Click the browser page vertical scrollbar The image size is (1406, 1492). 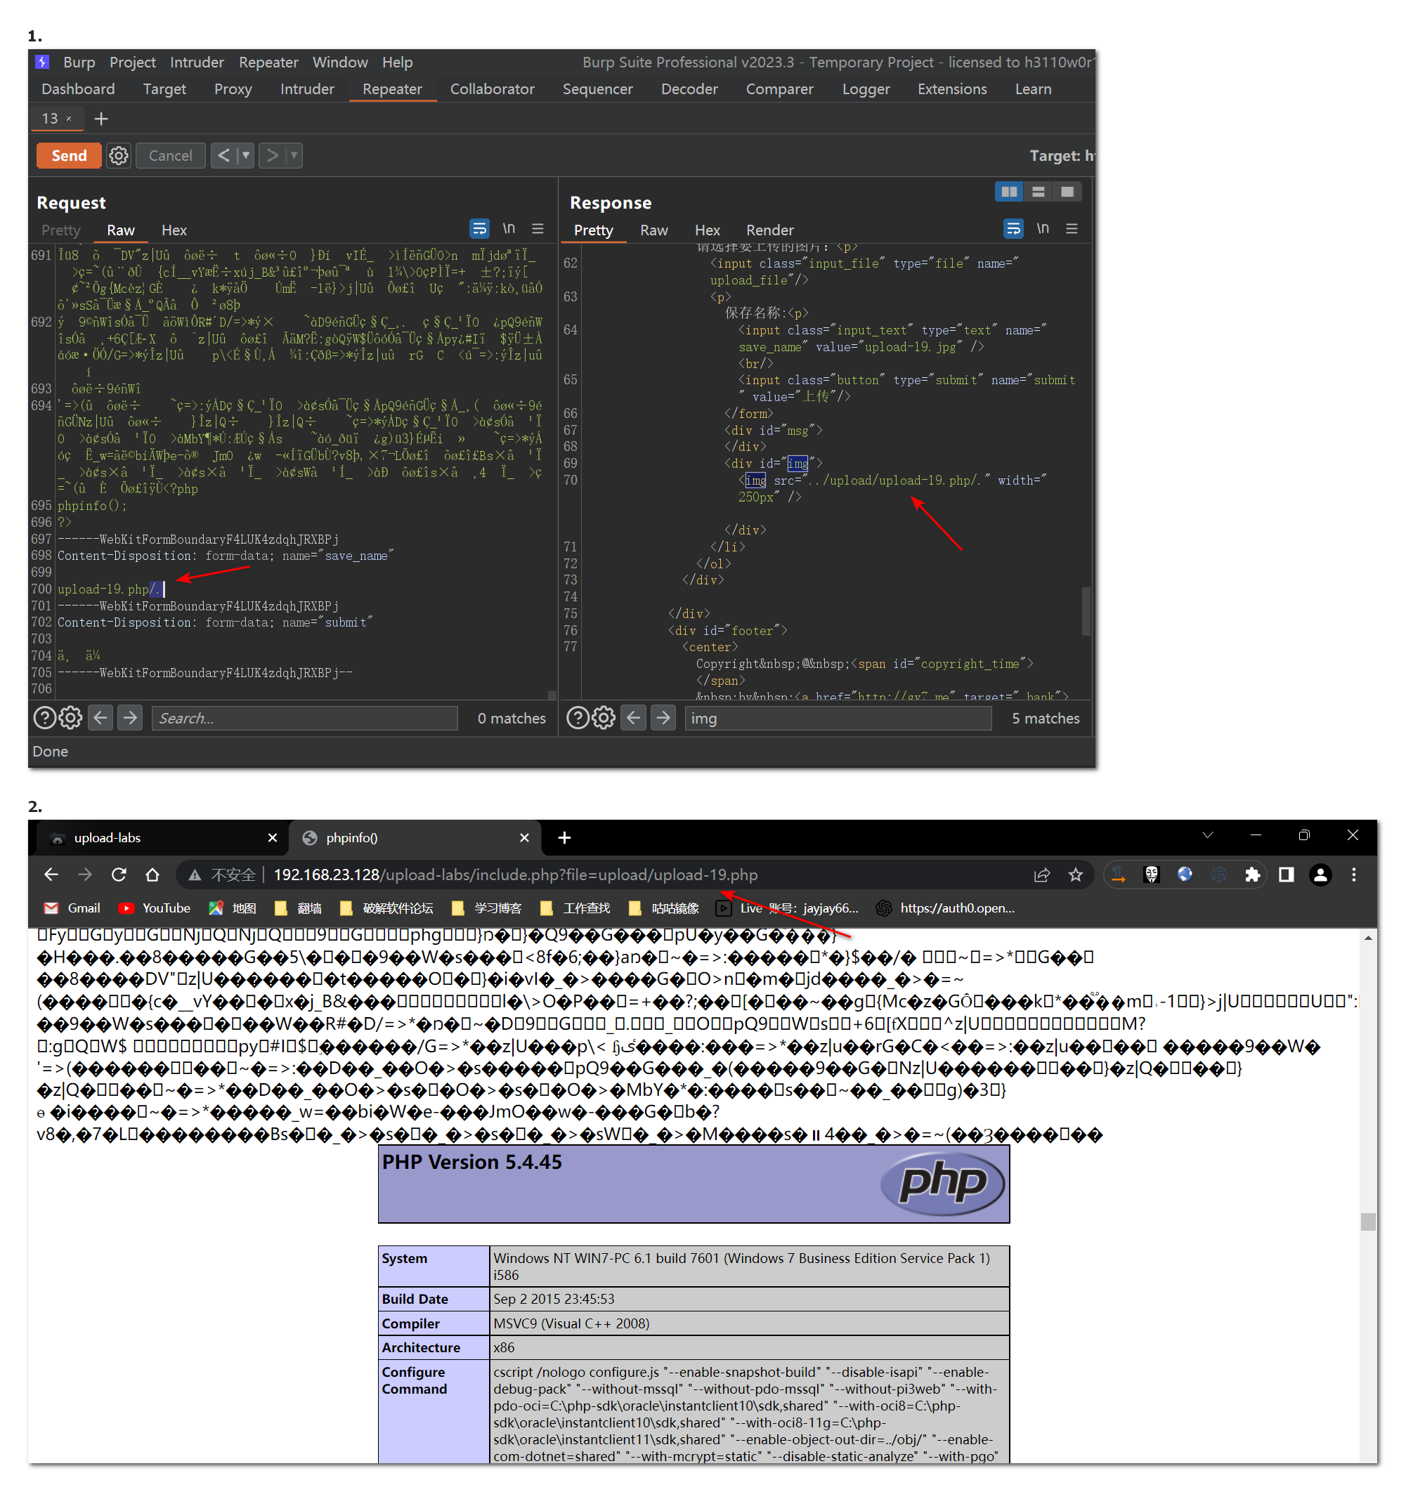(1368, 1221)
